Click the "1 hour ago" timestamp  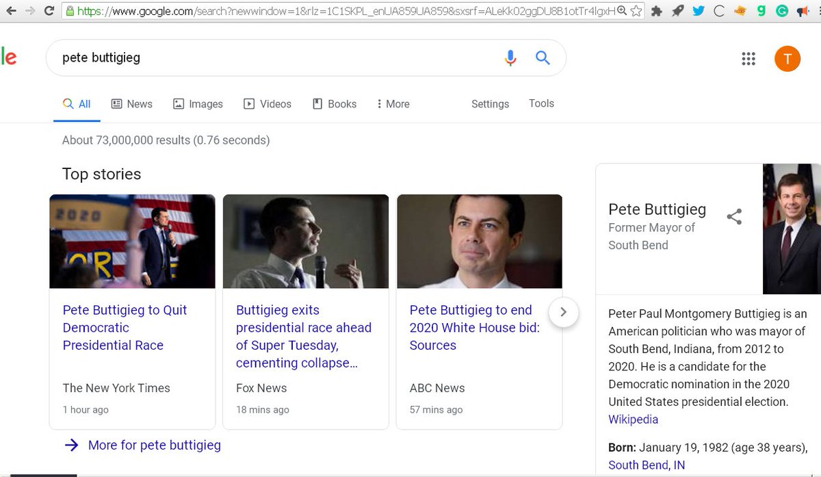86,410
